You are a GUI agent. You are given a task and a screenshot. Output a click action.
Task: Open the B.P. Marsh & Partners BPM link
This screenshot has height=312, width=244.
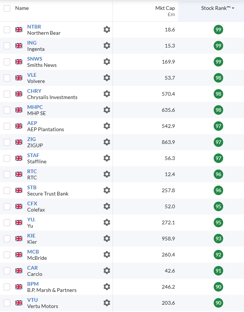point(33,284)
